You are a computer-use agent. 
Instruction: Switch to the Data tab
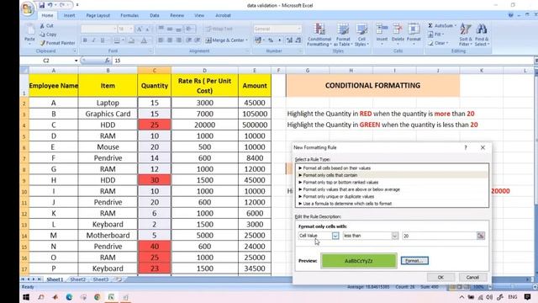coord(155,15)
